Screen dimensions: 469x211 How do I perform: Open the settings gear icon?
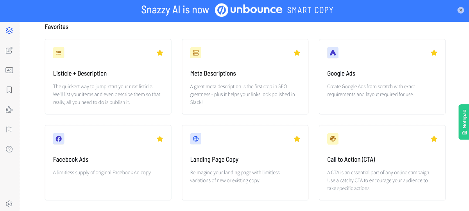pyautogui.click(x=9, y=204)
